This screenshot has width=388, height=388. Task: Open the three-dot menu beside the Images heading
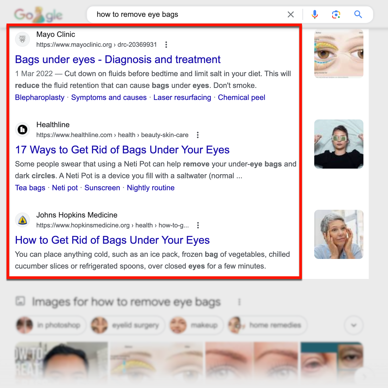[239, 302]
